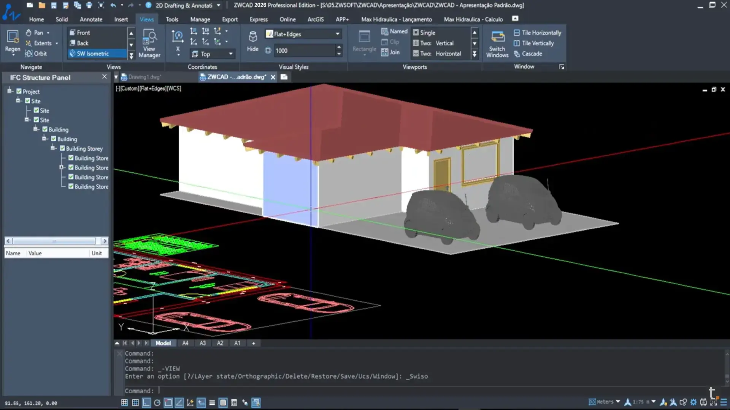
Task: Select the SW Isometric view
Action: (x=97, y=54)
